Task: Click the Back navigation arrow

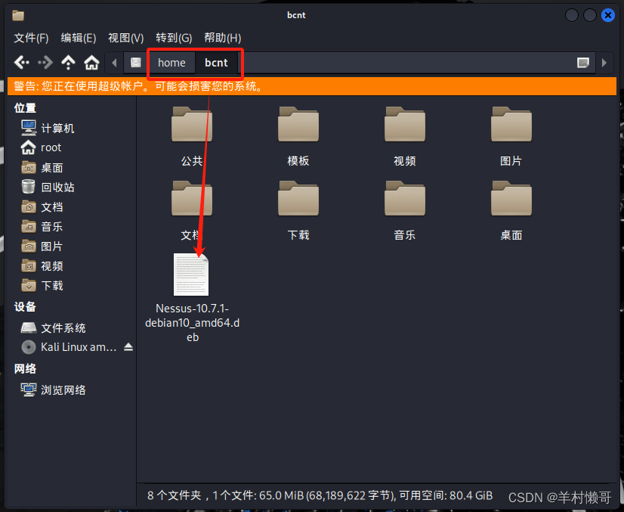Action: (21, 63)
